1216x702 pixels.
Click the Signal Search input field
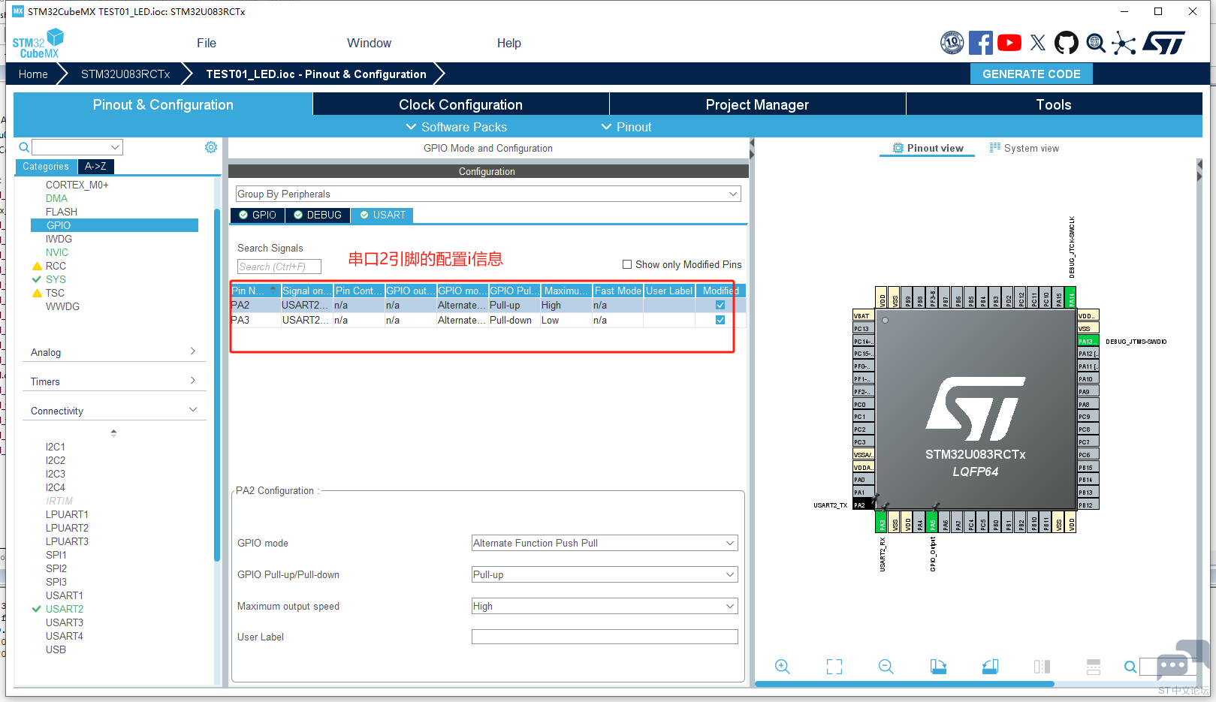[x=279, y=267]
